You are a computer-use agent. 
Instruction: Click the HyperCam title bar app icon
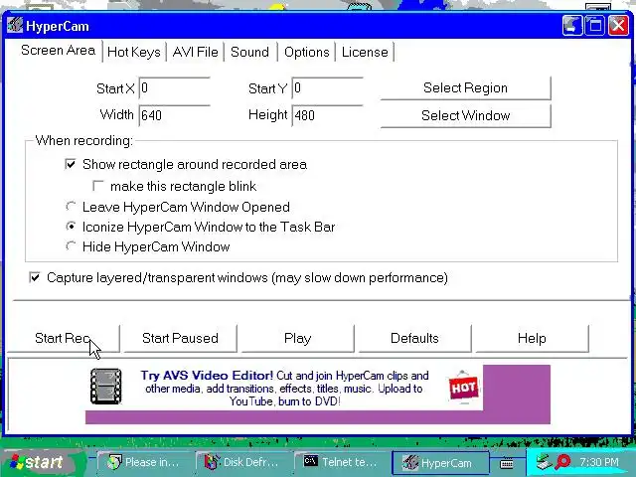point(15,26)
